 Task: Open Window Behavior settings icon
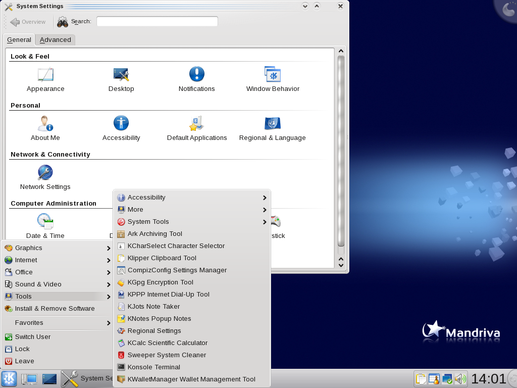click(272, 74)
